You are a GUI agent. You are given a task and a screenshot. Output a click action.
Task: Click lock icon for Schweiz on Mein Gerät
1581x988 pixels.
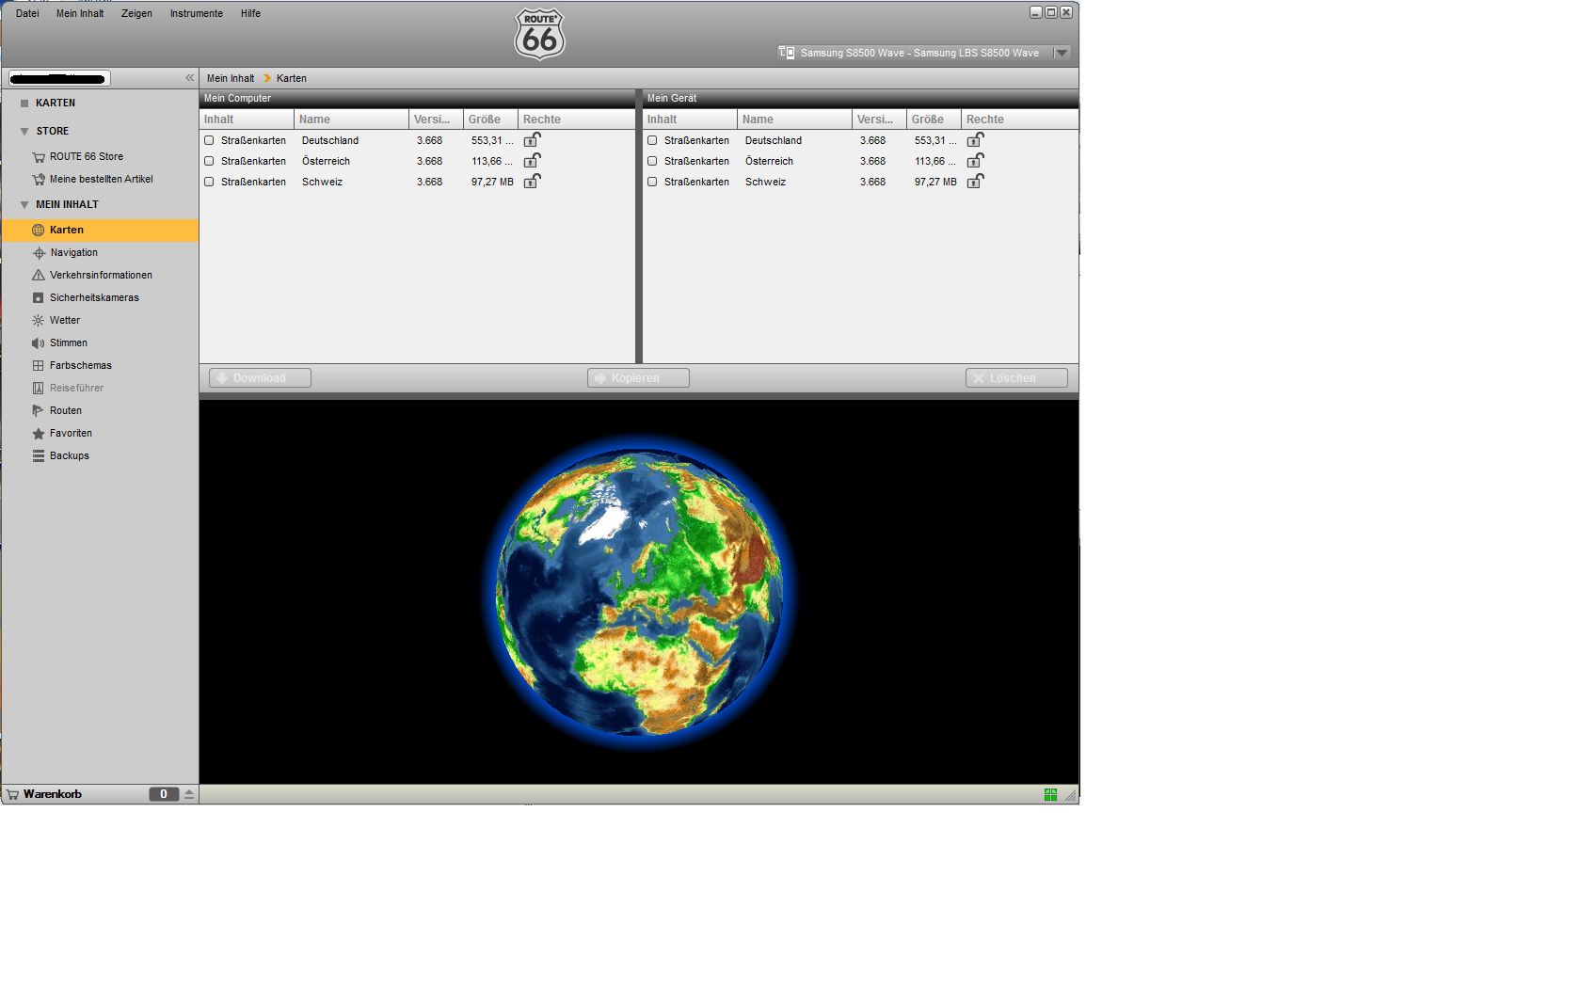[x=976, y=182]
